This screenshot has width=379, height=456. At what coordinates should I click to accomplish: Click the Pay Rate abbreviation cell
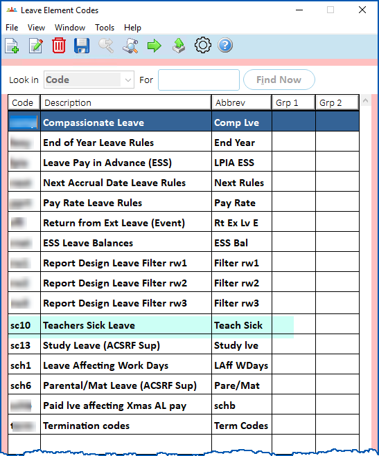(x=242, y=203)
